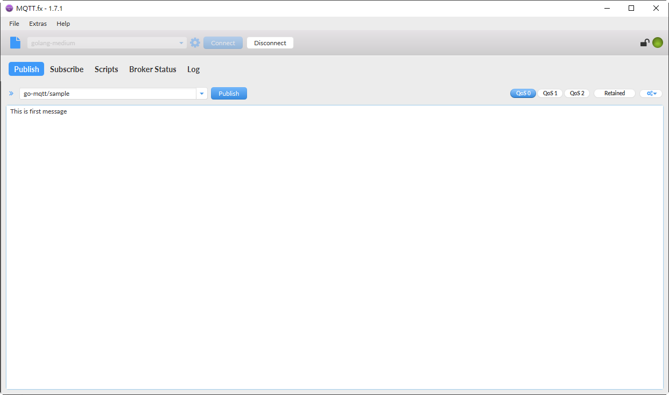
Task: Click the green connection status indicator
Action: tap(657, 43)
